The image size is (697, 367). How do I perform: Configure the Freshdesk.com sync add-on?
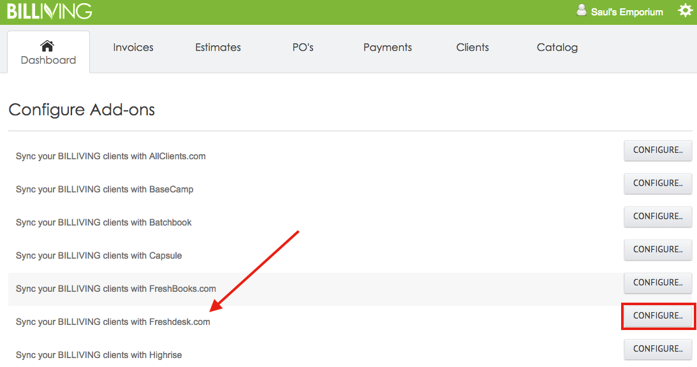[x=658, y=316]
